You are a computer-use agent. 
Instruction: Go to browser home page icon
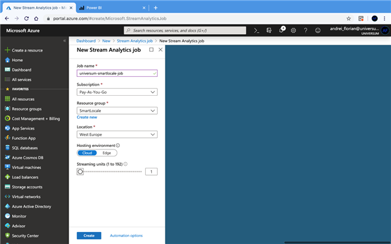(x=36, y=18)
